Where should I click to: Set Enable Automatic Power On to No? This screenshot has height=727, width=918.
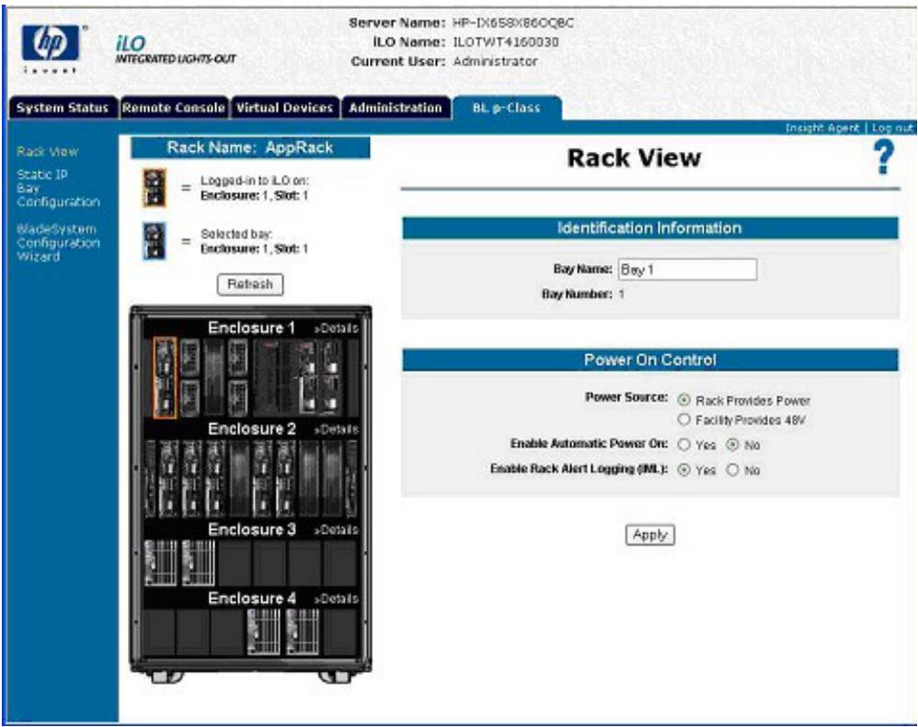(x=732, y=444)
